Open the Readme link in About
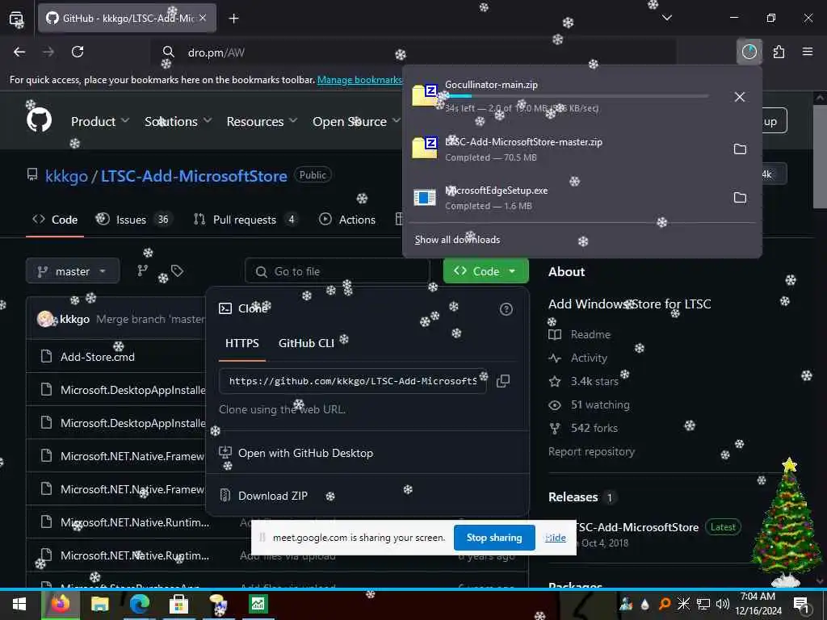827x620 pixels. pyautogui.click(x=590, y=334)
